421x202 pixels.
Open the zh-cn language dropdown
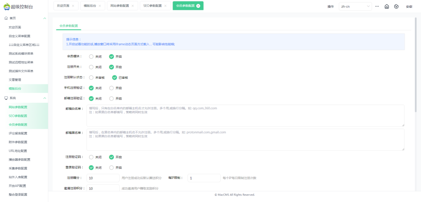[355, 7]
